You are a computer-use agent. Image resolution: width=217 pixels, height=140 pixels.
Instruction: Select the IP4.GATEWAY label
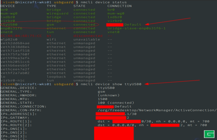[x=15, y=117]
